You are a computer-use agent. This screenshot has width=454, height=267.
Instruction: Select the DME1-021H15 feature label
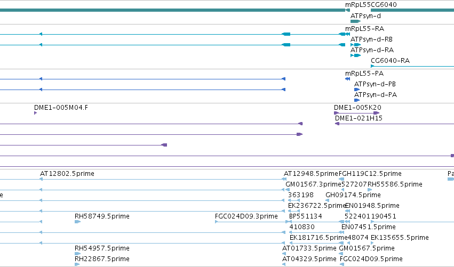pyautogui.click(x=359, y=118)
